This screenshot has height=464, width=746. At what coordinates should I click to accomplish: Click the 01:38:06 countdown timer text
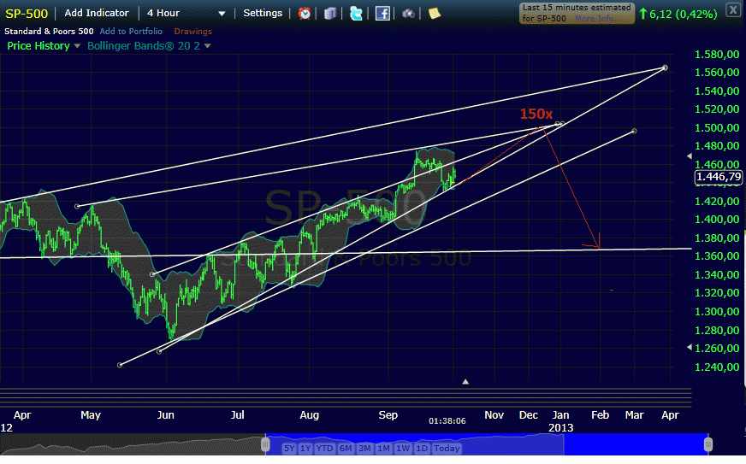coord(447,421)
